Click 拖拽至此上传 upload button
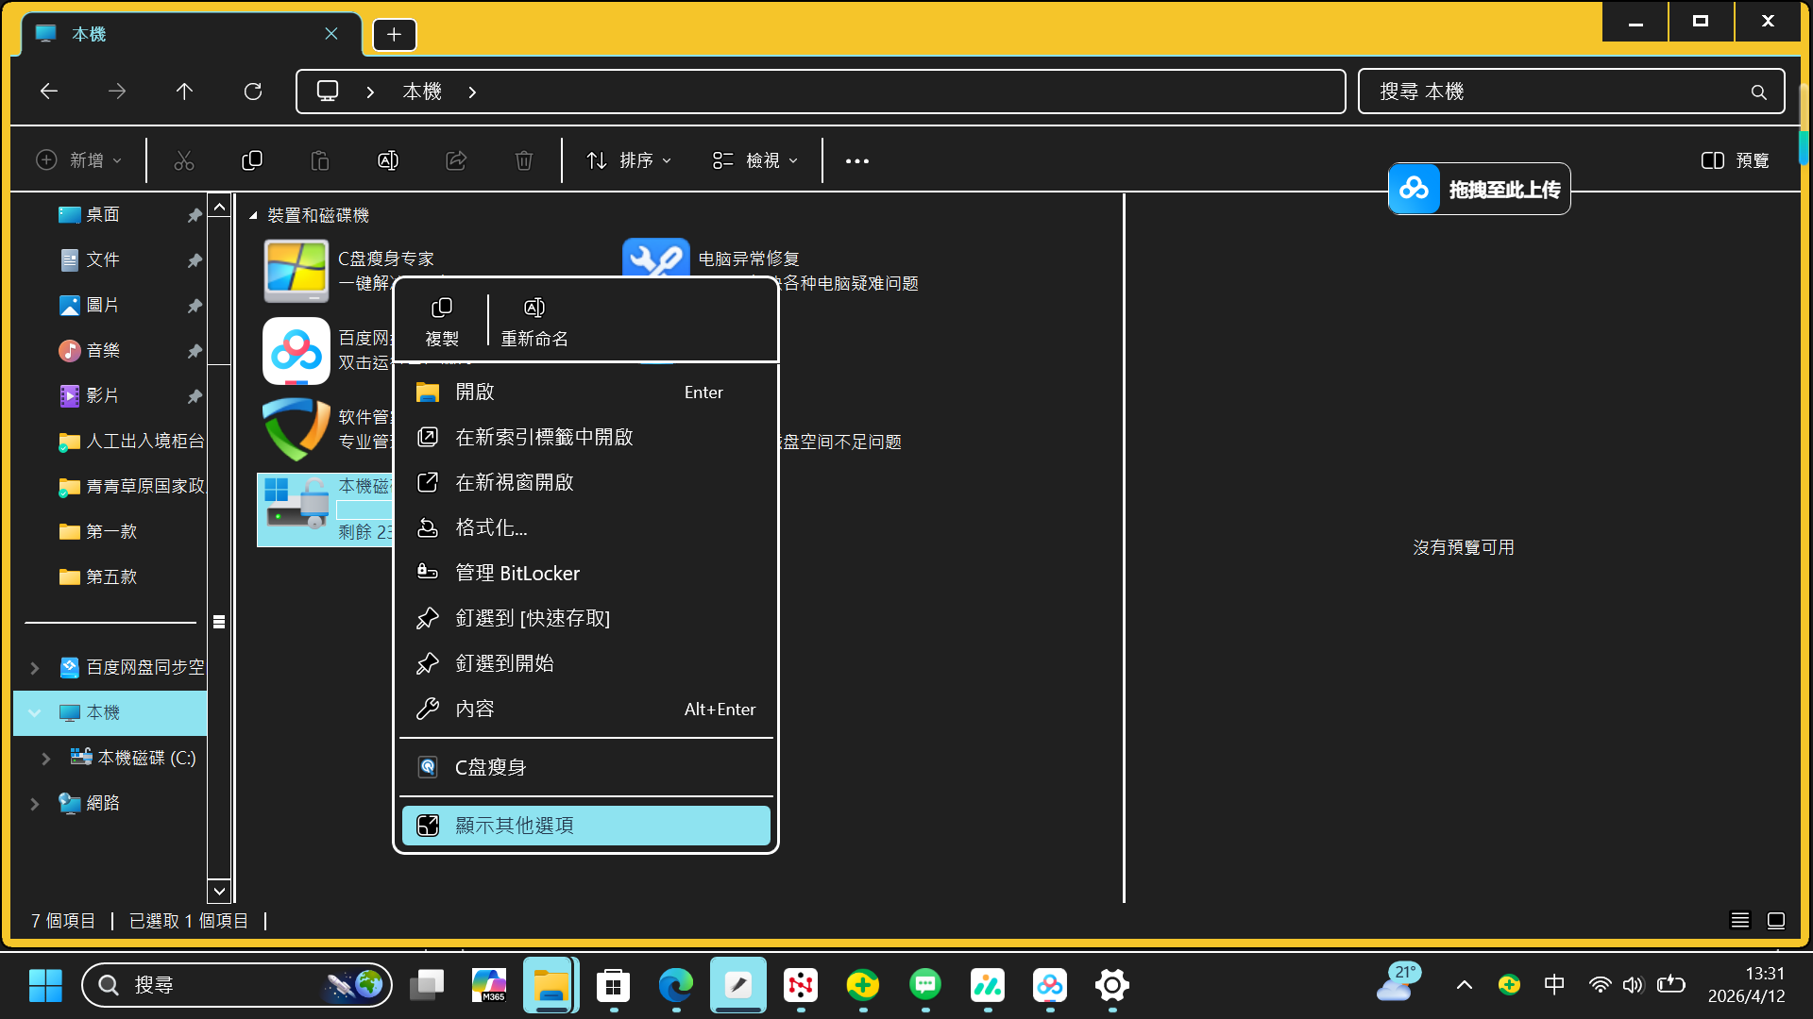This screenshot has height=1019, width=1813. coord(1479,189)
